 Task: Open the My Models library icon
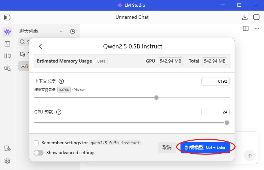click(7, 56)
